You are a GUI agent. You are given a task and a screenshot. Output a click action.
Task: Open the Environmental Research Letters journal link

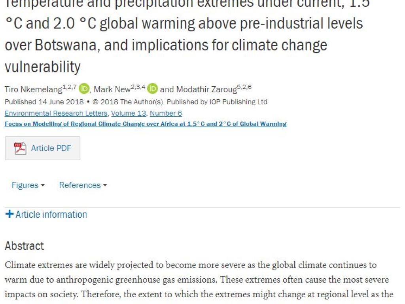pyautogui.click(x=56, y=113)
